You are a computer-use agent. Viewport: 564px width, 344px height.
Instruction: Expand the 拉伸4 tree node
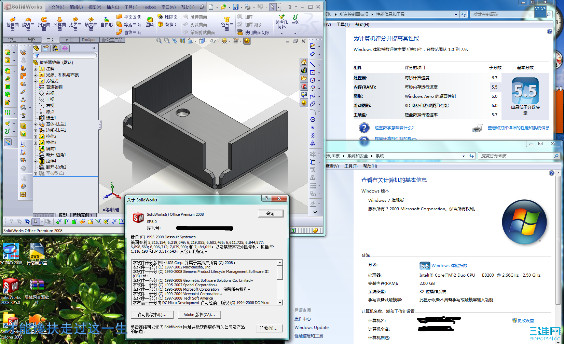tap(35, 161)
